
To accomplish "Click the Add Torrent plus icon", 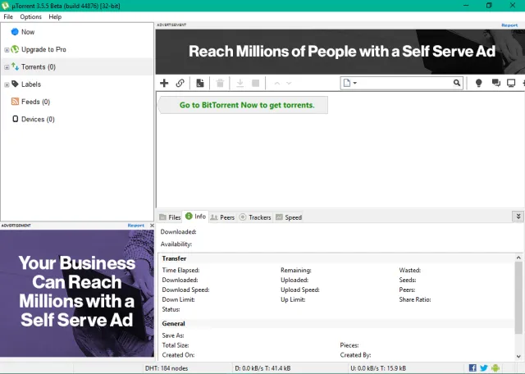I will 164,83.
